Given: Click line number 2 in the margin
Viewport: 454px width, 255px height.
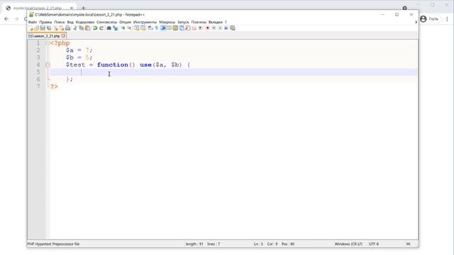Looking at the screenshot, I should point(38,50).
